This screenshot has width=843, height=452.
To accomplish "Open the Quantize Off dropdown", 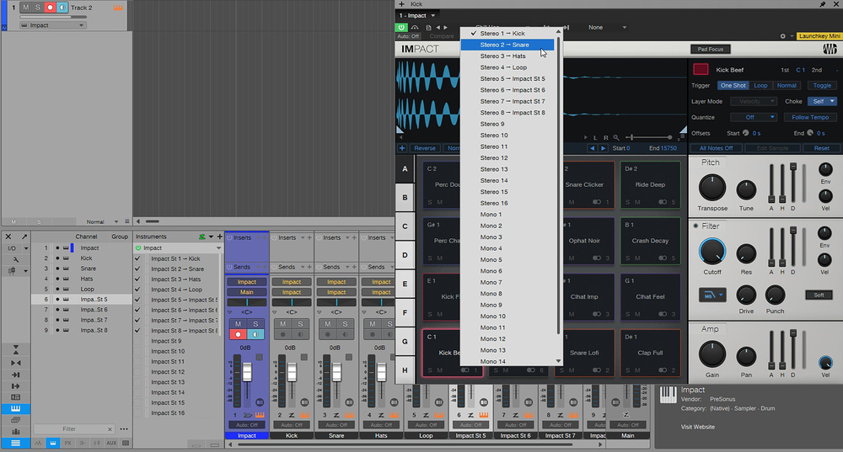I will point(754,117).
